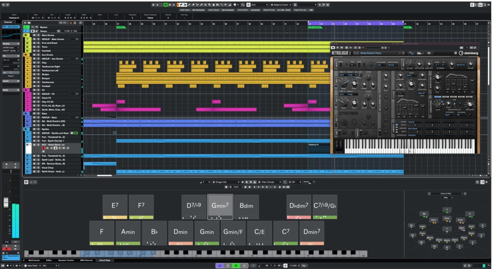Open the MixConsole lower zone tab
The image size is (494, 269).
(34, 260)
